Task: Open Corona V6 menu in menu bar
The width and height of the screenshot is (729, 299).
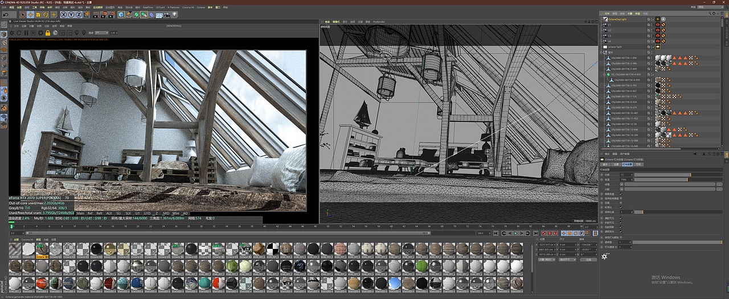Action: 188,7
